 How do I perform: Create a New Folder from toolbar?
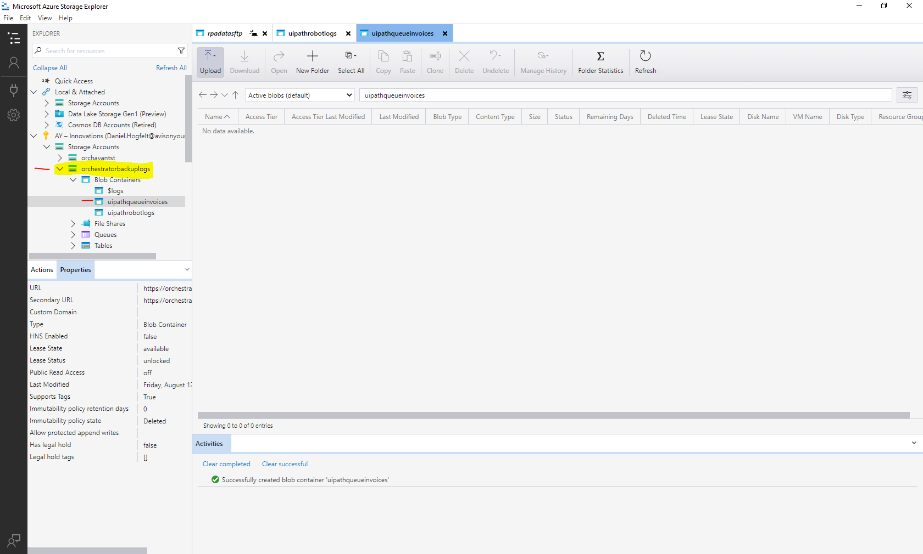pos(313,62)
